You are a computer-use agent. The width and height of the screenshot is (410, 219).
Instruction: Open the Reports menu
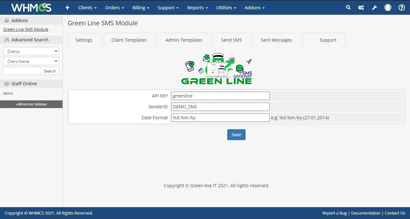click(x=197, y=8)
